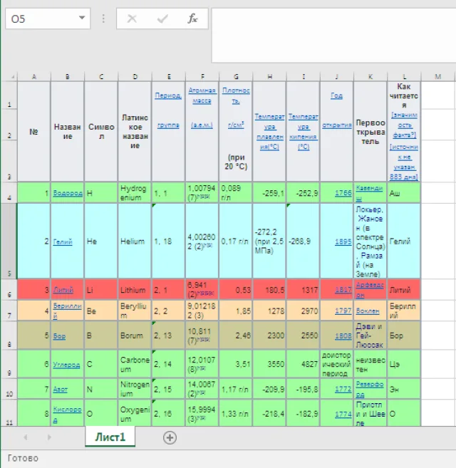Viewport: 456px width, 468px height.
Task: Click the 1766 discovery year link
Action: coord(343,193)
